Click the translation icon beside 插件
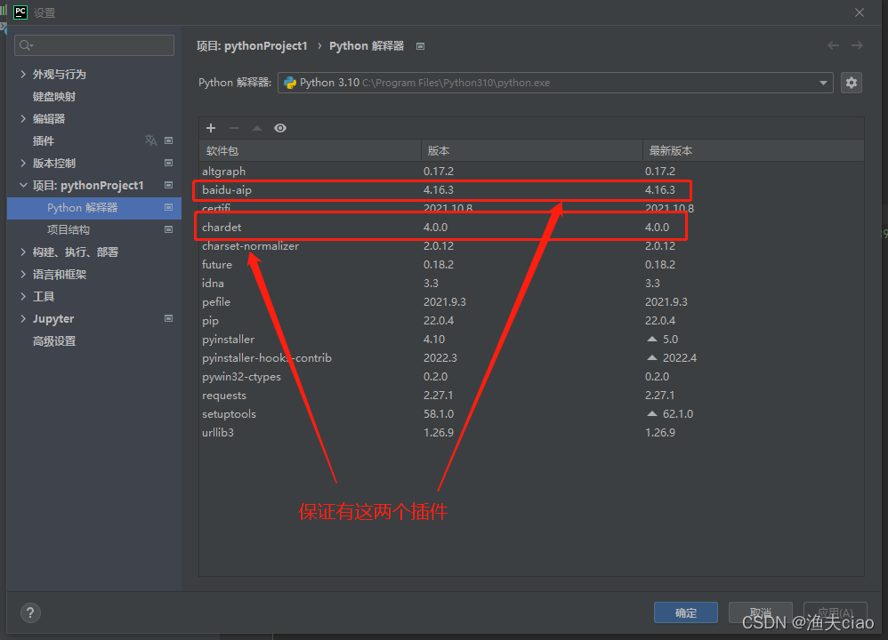This screenshot has height=640, width=888. click(150, 140)
